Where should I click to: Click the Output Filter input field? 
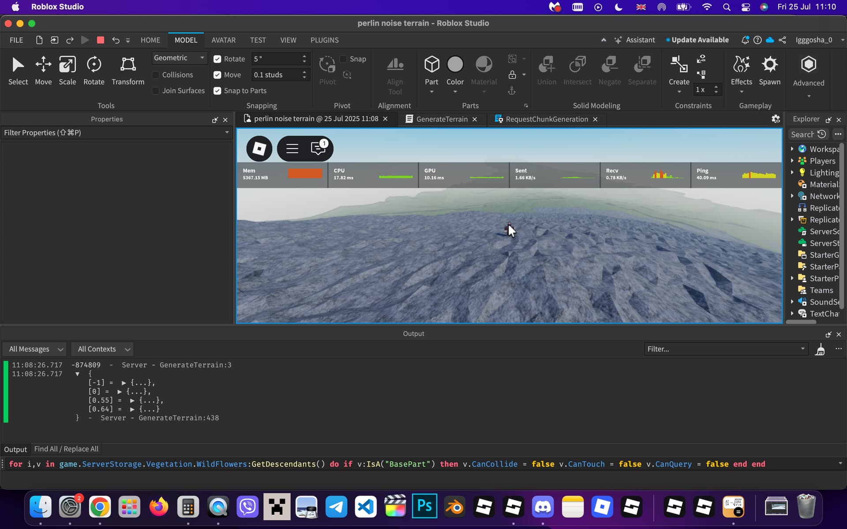(x=726, y=349)
